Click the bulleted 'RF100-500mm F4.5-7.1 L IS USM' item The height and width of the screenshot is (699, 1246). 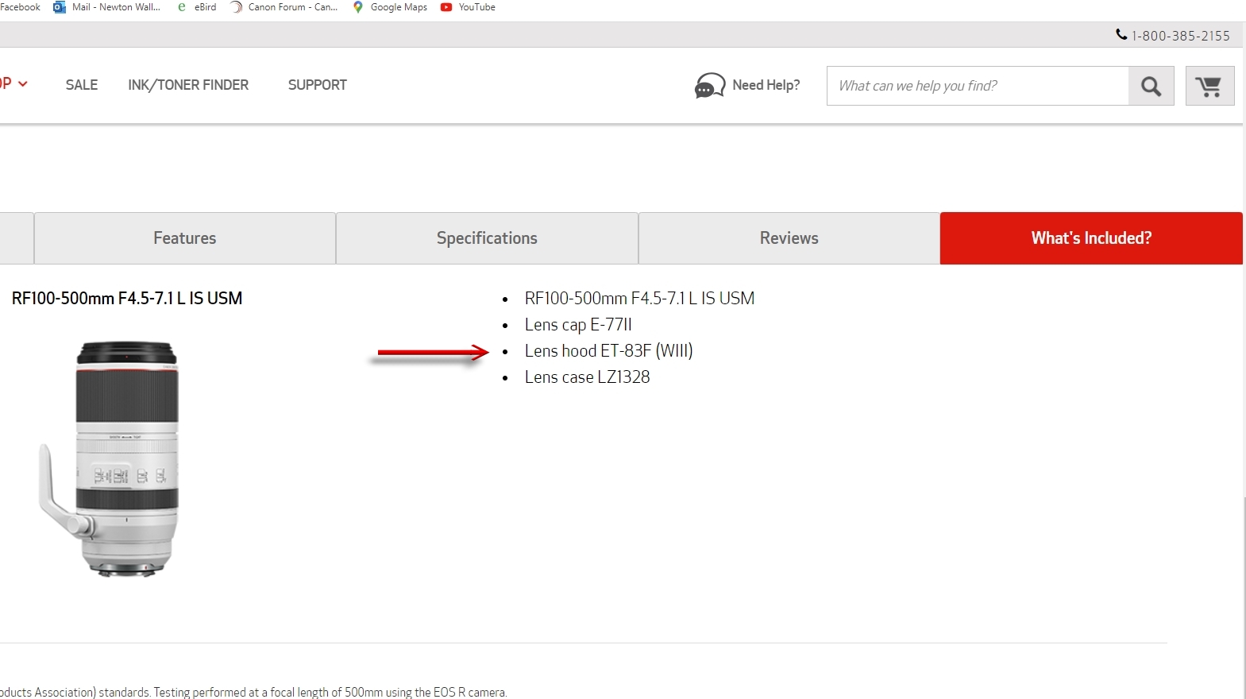[x=639, y=299]
